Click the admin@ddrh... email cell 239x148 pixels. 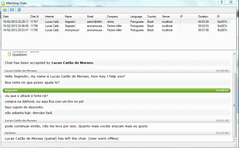pos(96,22)
